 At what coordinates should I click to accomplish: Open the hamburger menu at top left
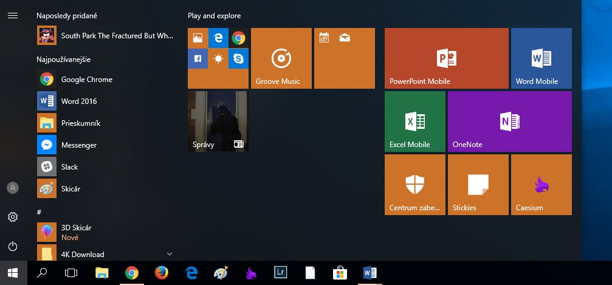coord(13,16)
